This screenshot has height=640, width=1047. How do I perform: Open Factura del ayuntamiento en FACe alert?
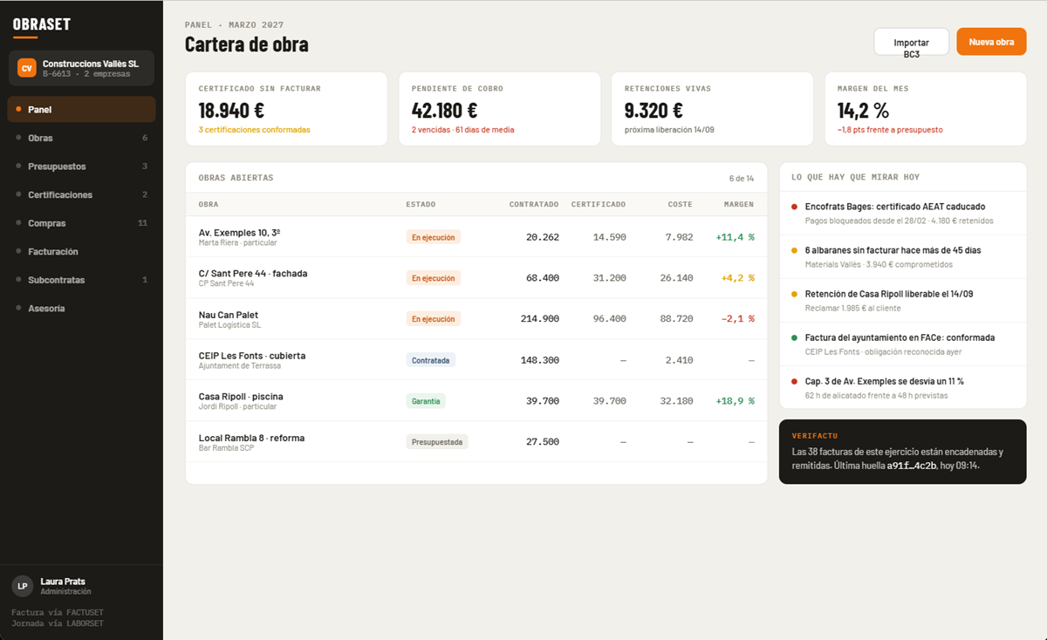(903, 344)
